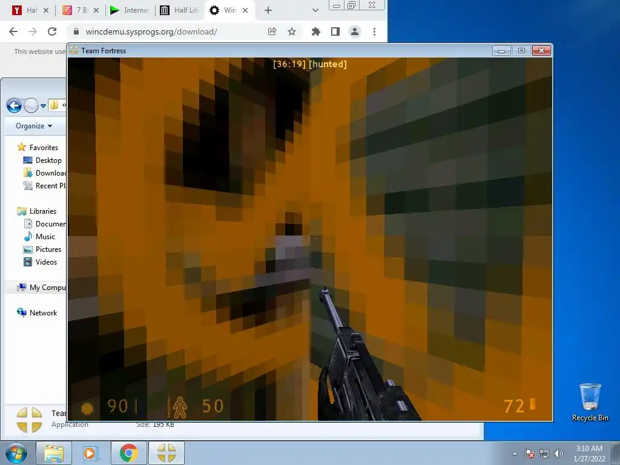The height and width of the screenshot is (465, 620).
Task: Open Pictures library in sidebar
Action: pyautogui.click(x=42, y=249)
